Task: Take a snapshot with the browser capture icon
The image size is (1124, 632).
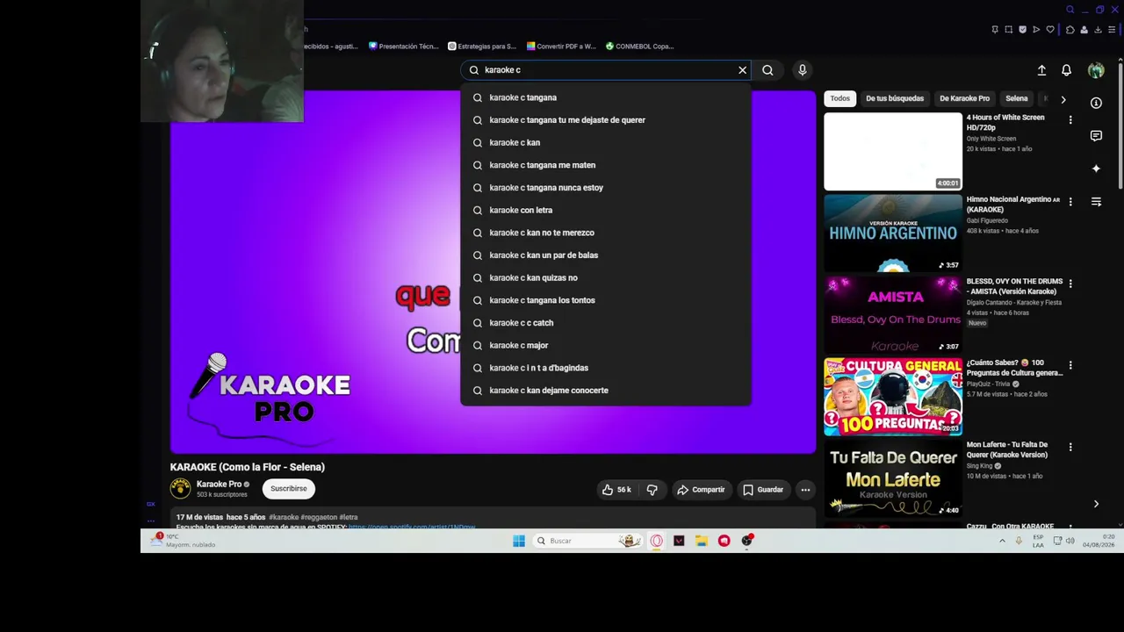Action: (x=1009, y=30)
